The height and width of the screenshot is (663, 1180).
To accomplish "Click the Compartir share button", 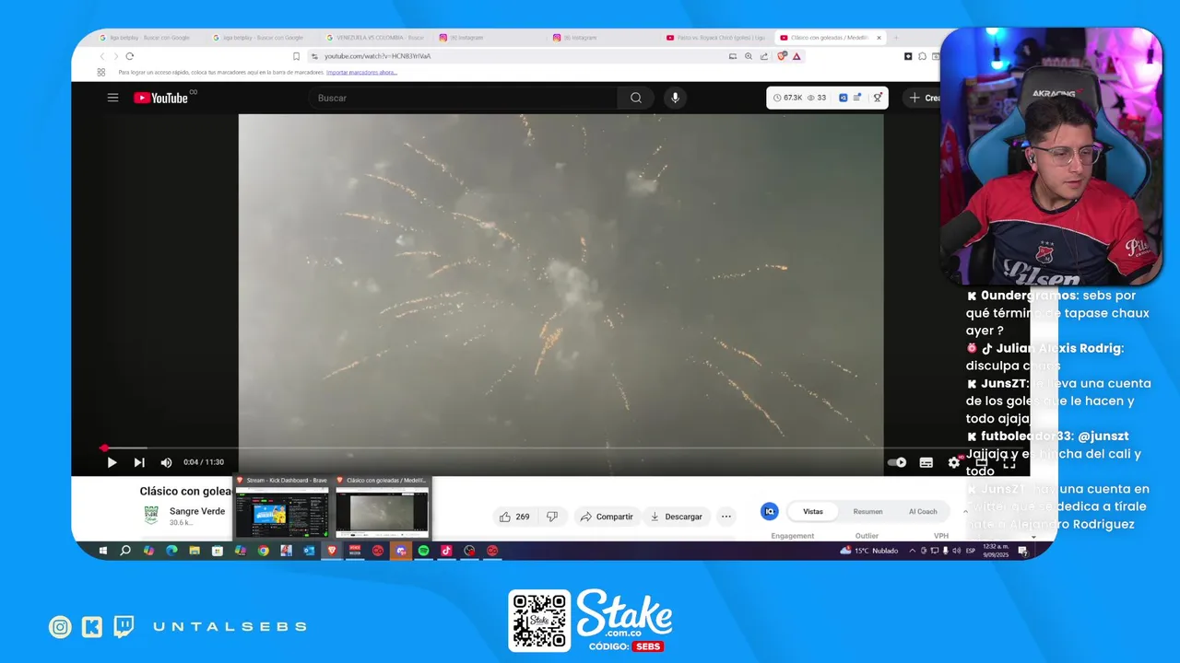I will click(606, 517).
